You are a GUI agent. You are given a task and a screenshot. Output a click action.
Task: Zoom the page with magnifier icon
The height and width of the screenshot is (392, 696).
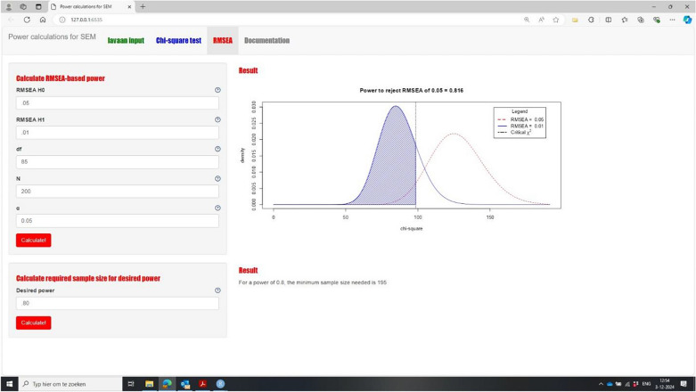click(527, 20)
